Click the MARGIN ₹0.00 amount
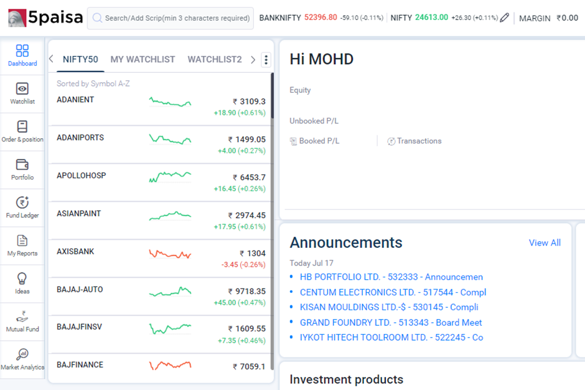The image size is (585, 390). tap(567, 18)
